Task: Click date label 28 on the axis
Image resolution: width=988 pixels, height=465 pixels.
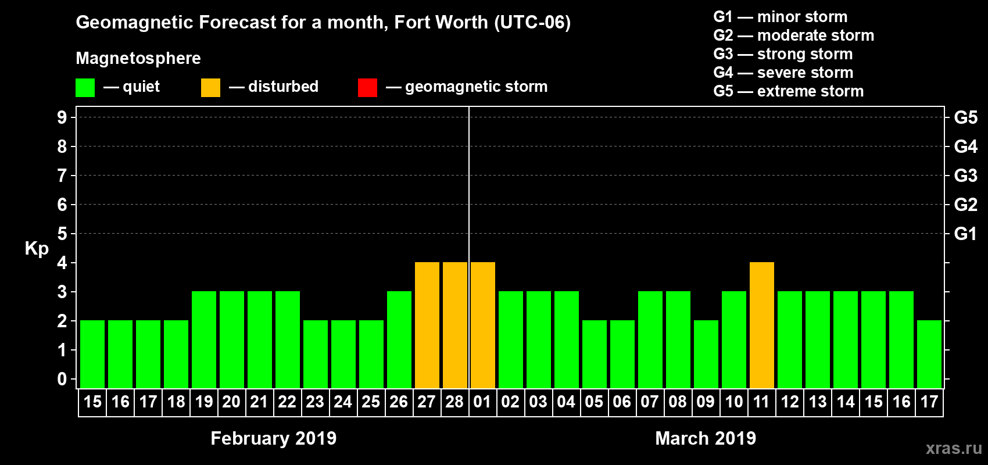Action: coord(454,402)
